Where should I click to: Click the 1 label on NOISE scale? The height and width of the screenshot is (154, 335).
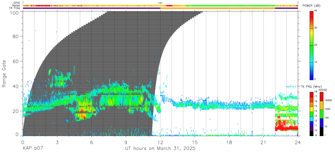[x=325, y=135]
